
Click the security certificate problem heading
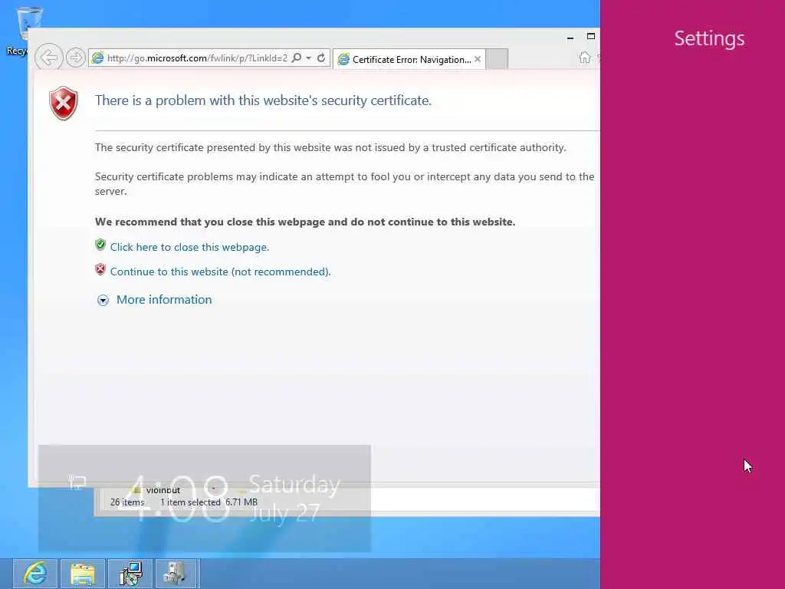pos(264,100)
